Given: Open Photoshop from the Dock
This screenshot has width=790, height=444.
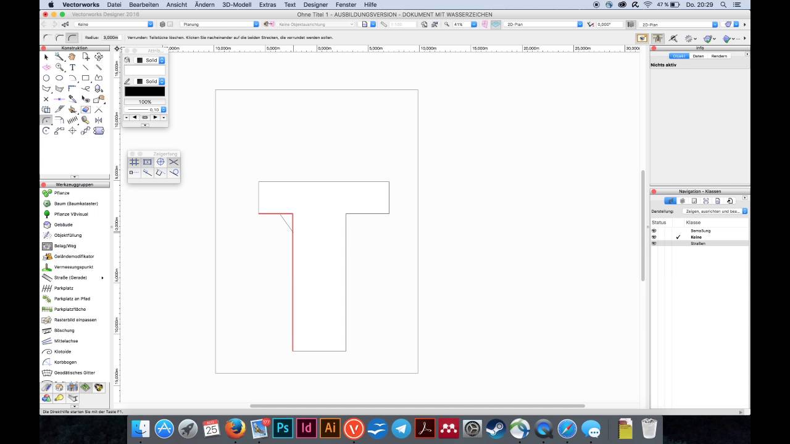Looking at the screenshot, I should click(x=283, y=428).
